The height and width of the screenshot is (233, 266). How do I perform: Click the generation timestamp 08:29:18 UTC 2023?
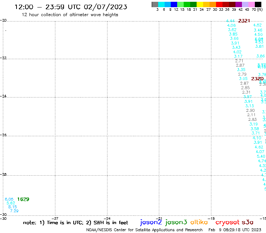(x=242, y=230)
